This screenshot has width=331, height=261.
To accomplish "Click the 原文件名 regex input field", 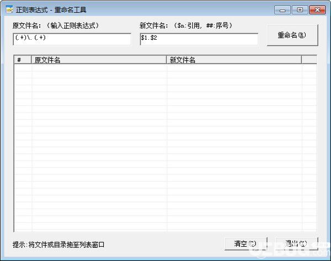I will tap(72, 39).
